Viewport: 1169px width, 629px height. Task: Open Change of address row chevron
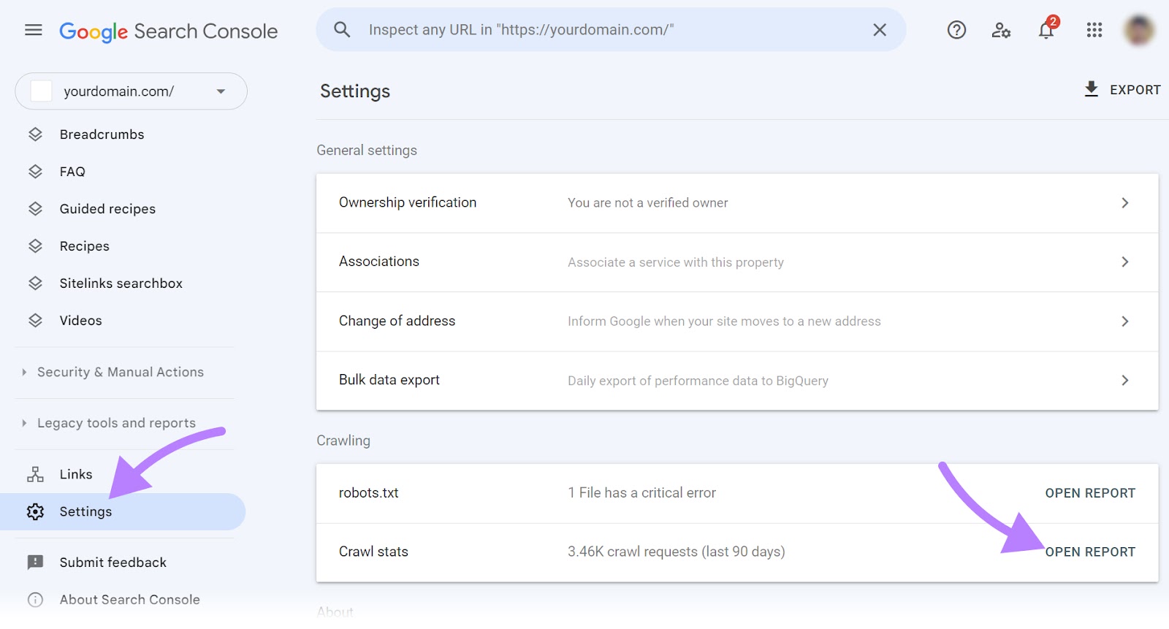click(x=1125, y=321)
